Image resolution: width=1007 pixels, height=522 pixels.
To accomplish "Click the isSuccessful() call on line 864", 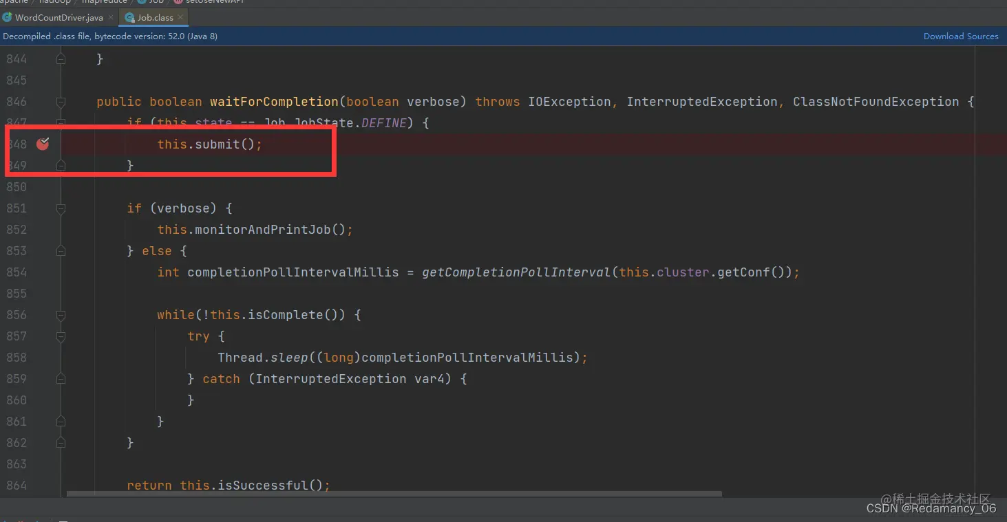I will (271, 486).
